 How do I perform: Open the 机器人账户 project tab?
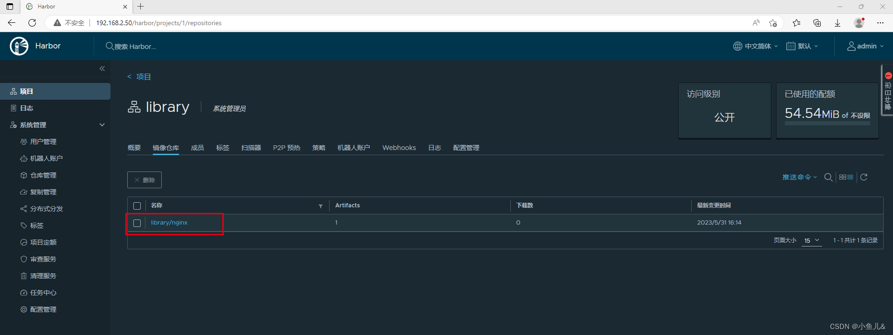tap(354, 148)
